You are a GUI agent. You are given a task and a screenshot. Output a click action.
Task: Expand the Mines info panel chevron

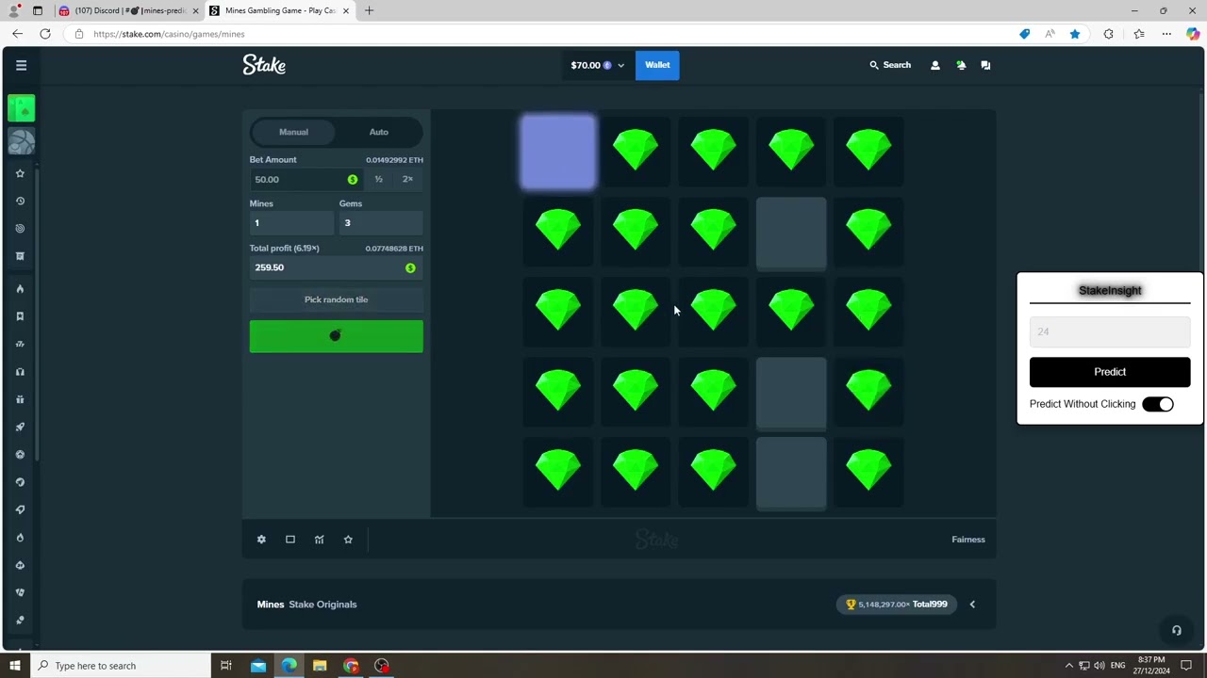(972, 605)
